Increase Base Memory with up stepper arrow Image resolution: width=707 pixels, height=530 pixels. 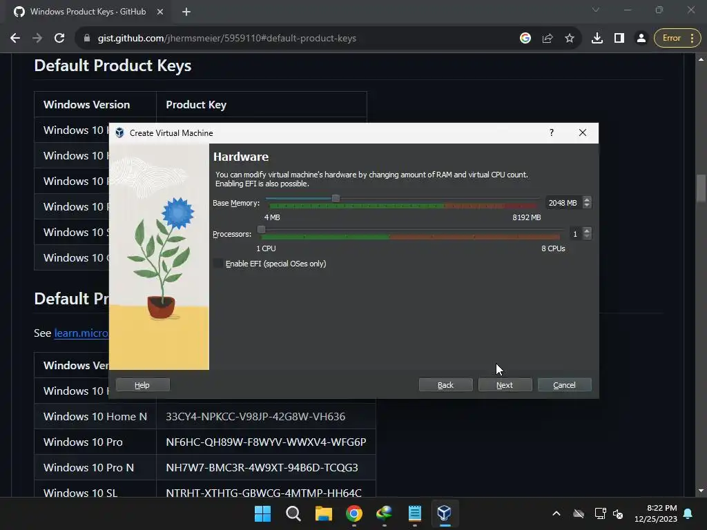click(587, 199)
